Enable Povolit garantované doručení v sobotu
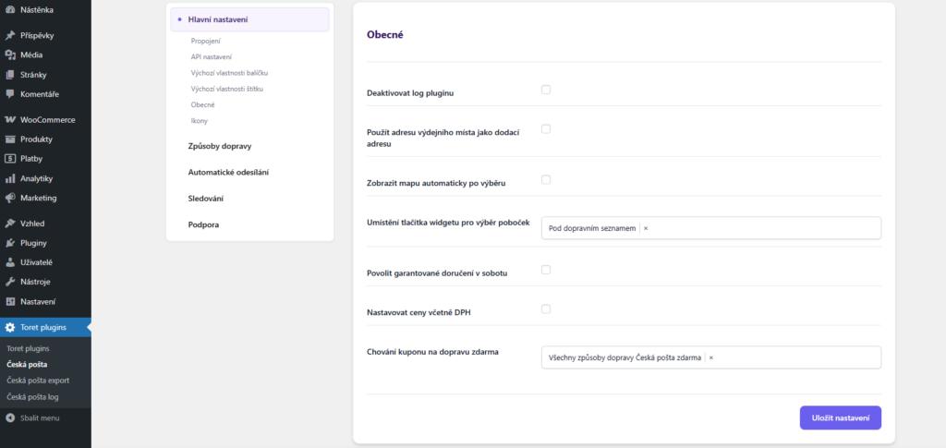The image size is (946, 448). (x=546, y=270)
